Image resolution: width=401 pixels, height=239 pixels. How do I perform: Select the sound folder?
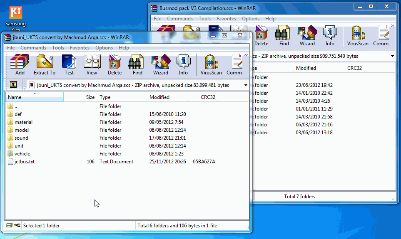coord(21,138)
